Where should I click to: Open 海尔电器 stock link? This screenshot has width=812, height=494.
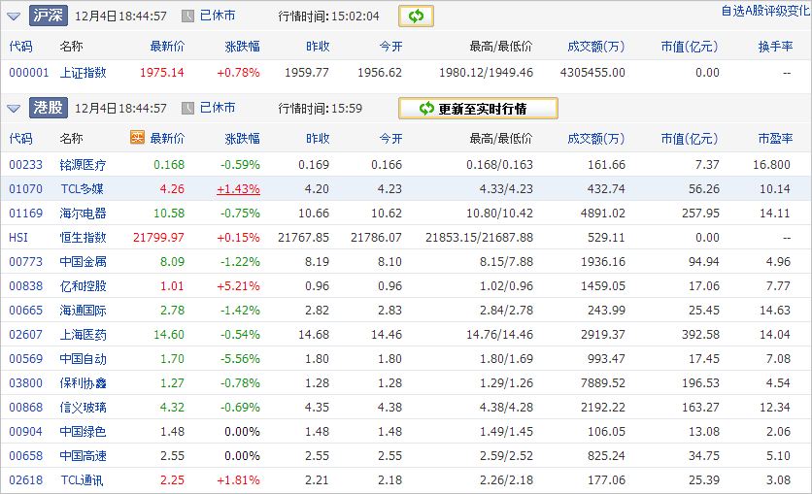[83, 214]
